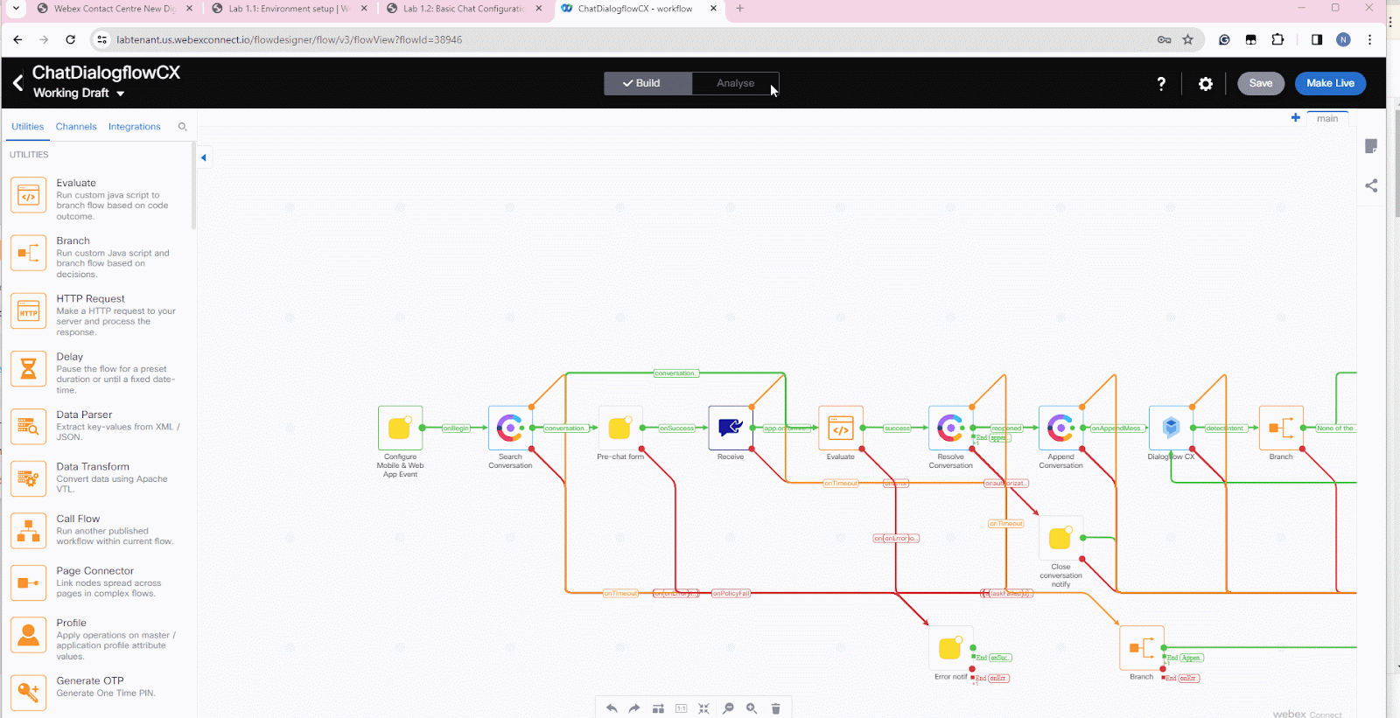Select the Evaluate node on canvas
This screenshot has height=718, width=1400.
point(841,428)
